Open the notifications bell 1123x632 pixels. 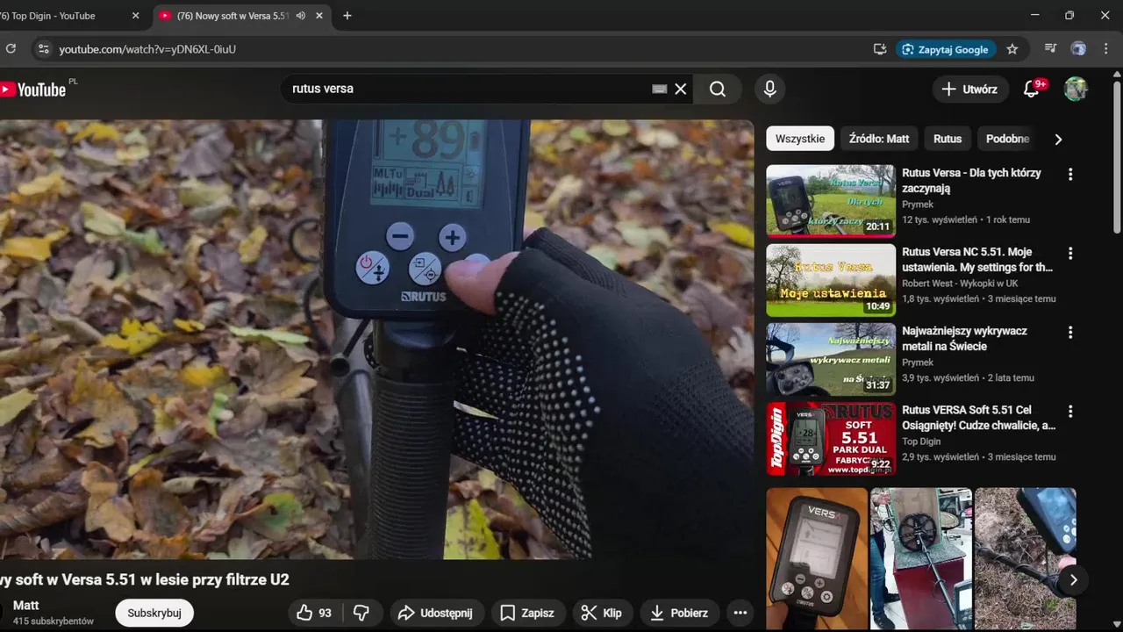coord(1032,89)
